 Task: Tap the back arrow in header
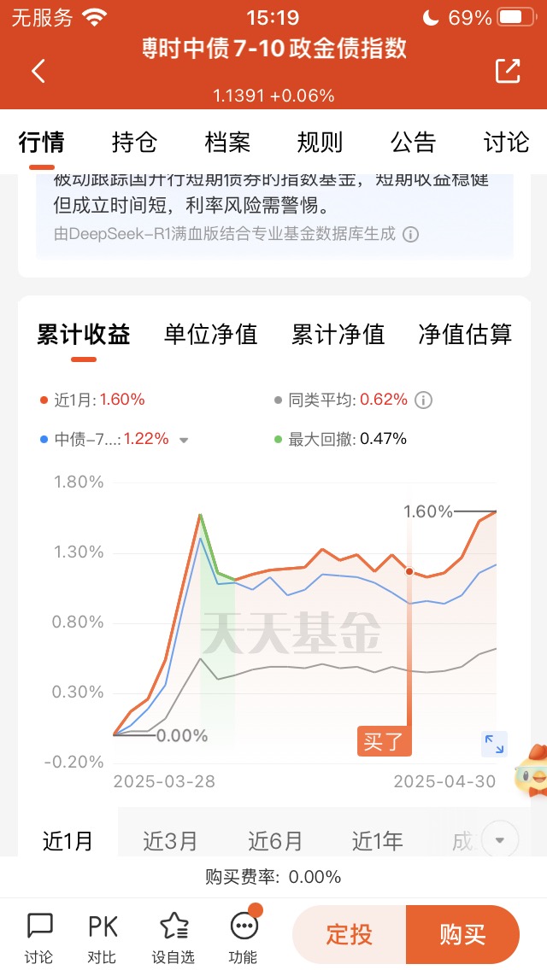pyautogui.click(x=38, y=72)
